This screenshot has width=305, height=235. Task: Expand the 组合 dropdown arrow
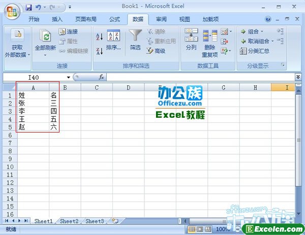click(x=262, y=31)
